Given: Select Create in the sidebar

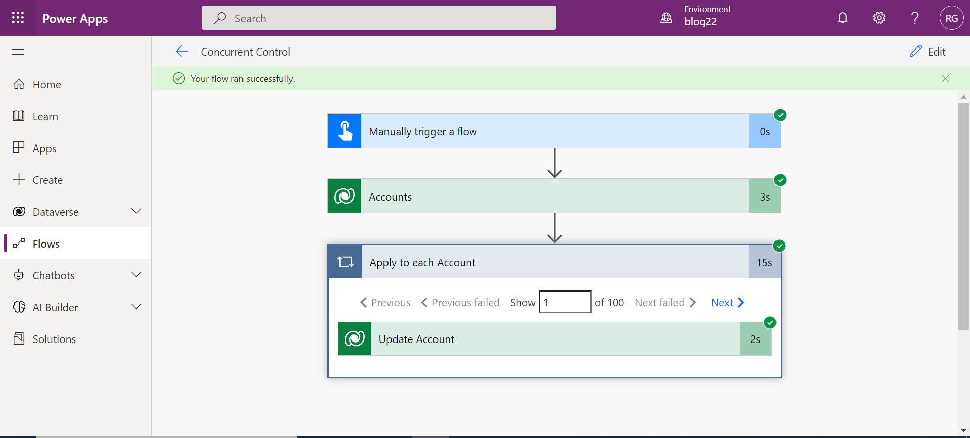Looking at the screenshot, I should pos(76,180).
